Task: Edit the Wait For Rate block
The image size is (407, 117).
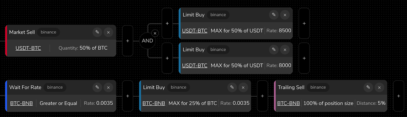Action: (97, 87)
